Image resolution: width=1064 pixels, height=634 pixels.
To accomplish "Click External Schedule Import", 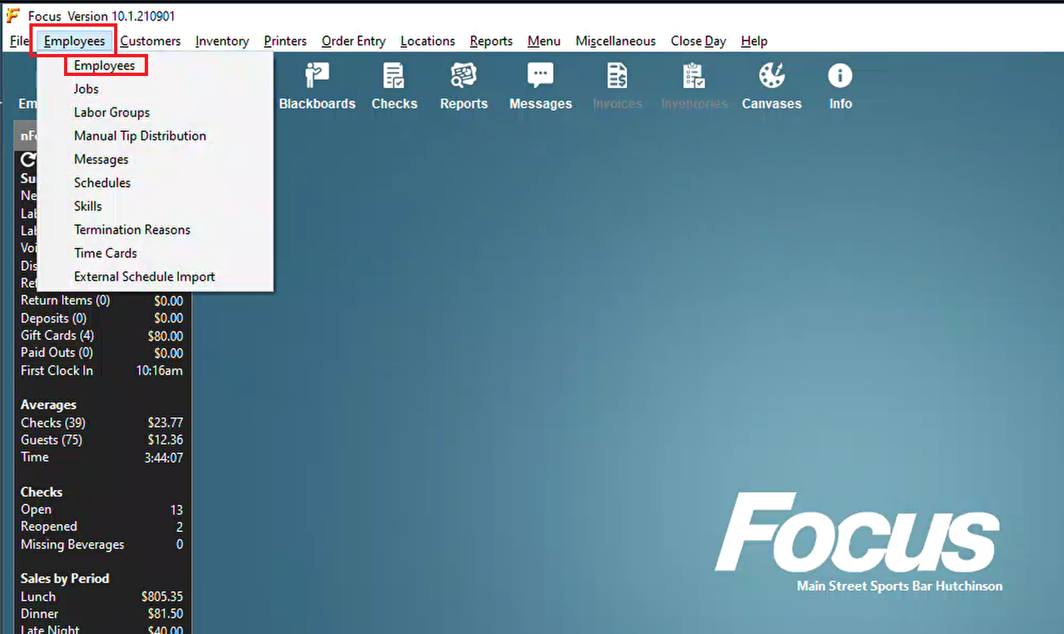I will coord(144,277).
